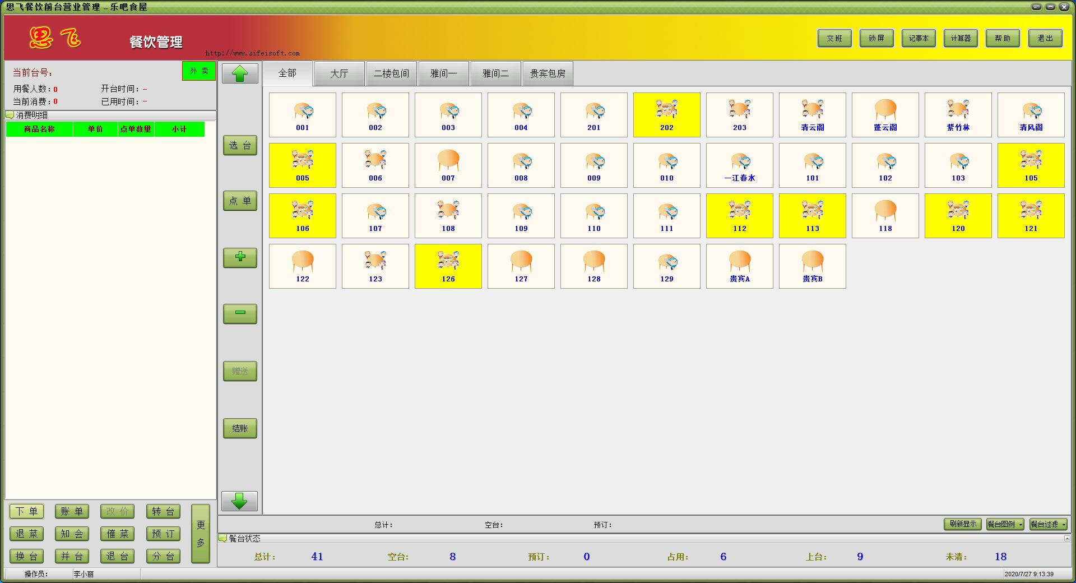Click the green down arrow button
The width and height of the screenshot is (1076, 583).
pyautogui.click(x=239, y=501)
